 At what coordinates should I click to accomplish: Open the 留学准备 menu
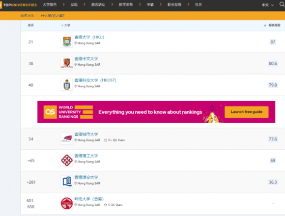(126, 4)
